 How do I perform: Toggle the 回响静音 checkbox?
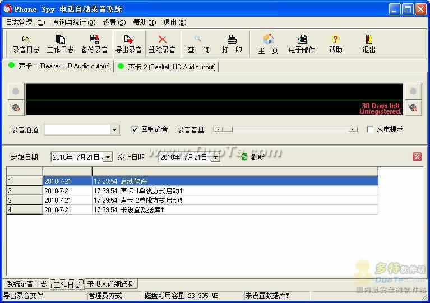point(135,129)
